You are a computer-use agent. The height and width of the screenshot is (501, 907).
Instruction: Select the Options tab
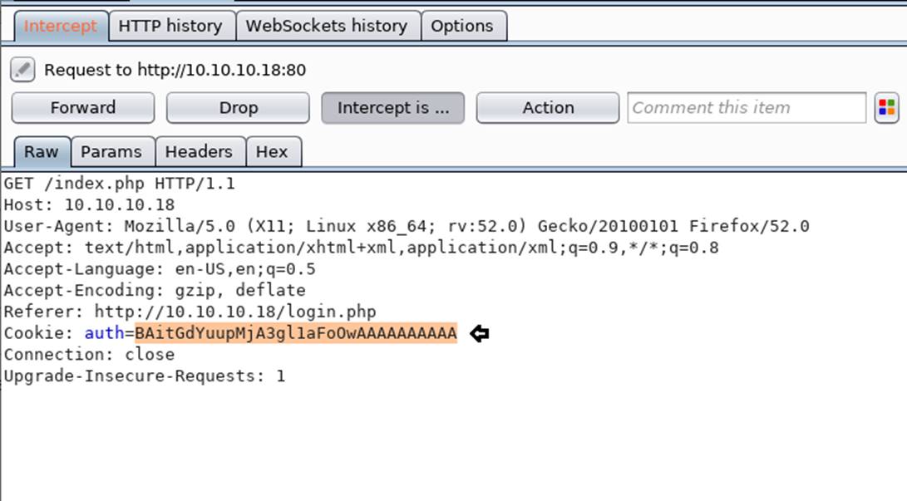[464, 26]
